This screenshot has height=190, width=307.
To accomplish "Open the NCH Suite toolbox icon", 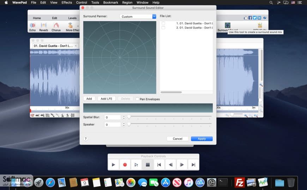I will tap(260, 25).
